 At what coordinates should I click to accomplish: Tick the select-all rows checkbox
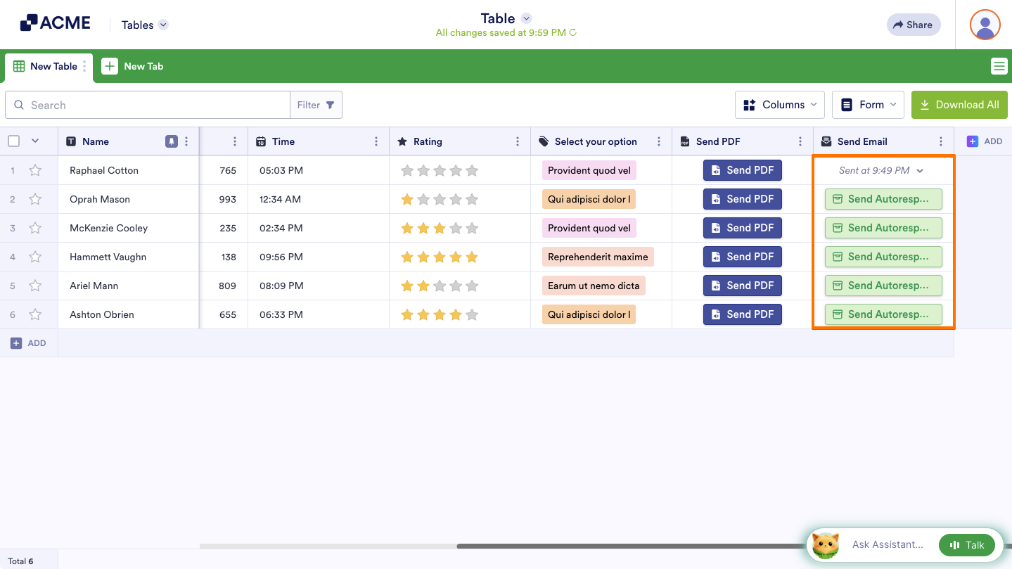point(14,141)
